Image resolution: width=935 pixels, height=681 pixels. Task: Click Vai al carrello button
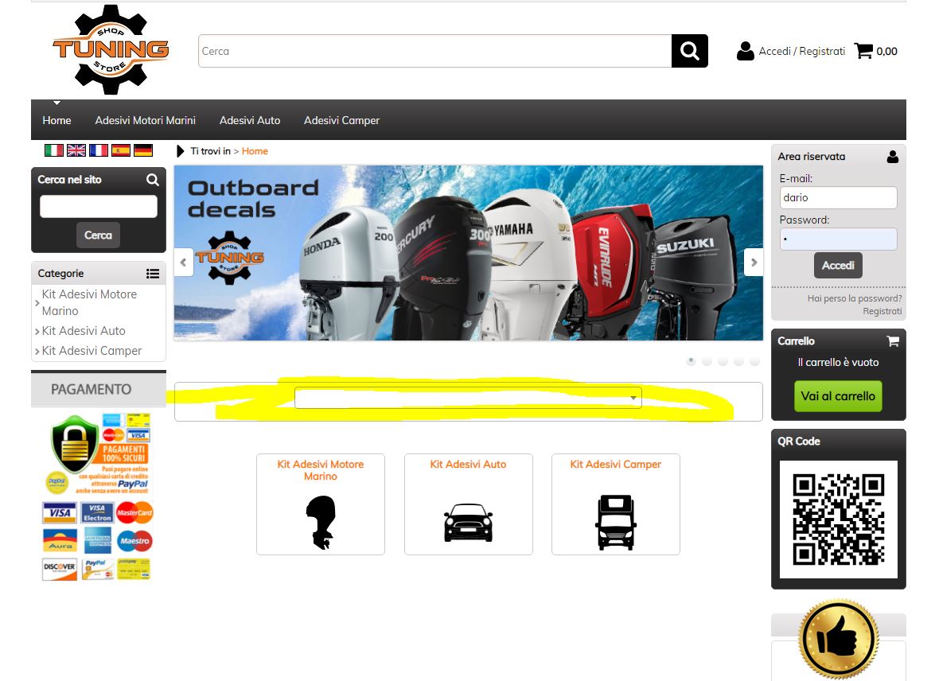coord(838,396)
